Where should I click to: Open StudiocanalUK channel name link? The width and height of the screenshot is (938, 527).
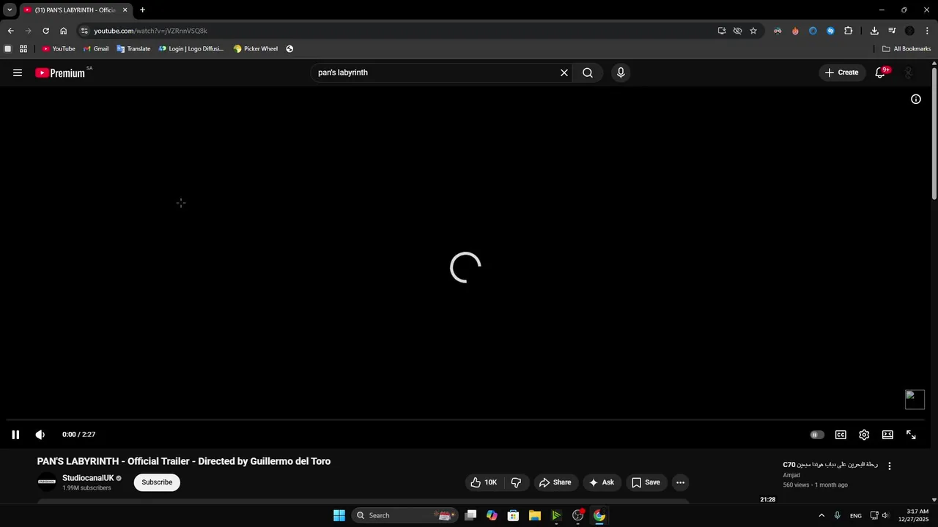pos(88,478)
